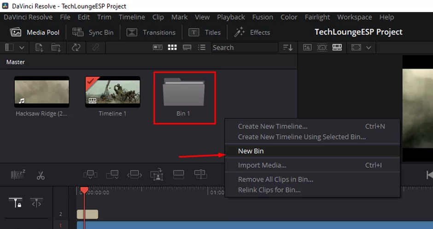Open the Transitions panel
This screenshot has height=229, width=433.
coord(151,33)
